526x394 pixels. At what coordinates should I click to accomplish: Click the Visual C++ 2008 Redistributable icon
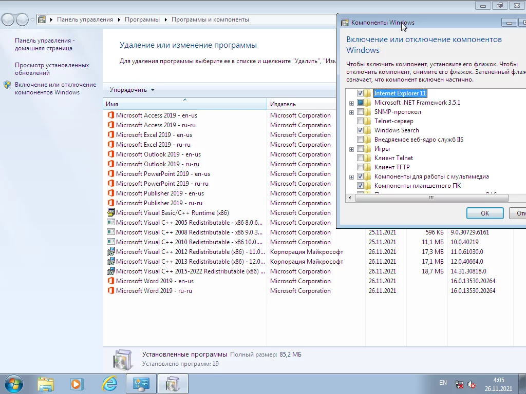[111, 232]
